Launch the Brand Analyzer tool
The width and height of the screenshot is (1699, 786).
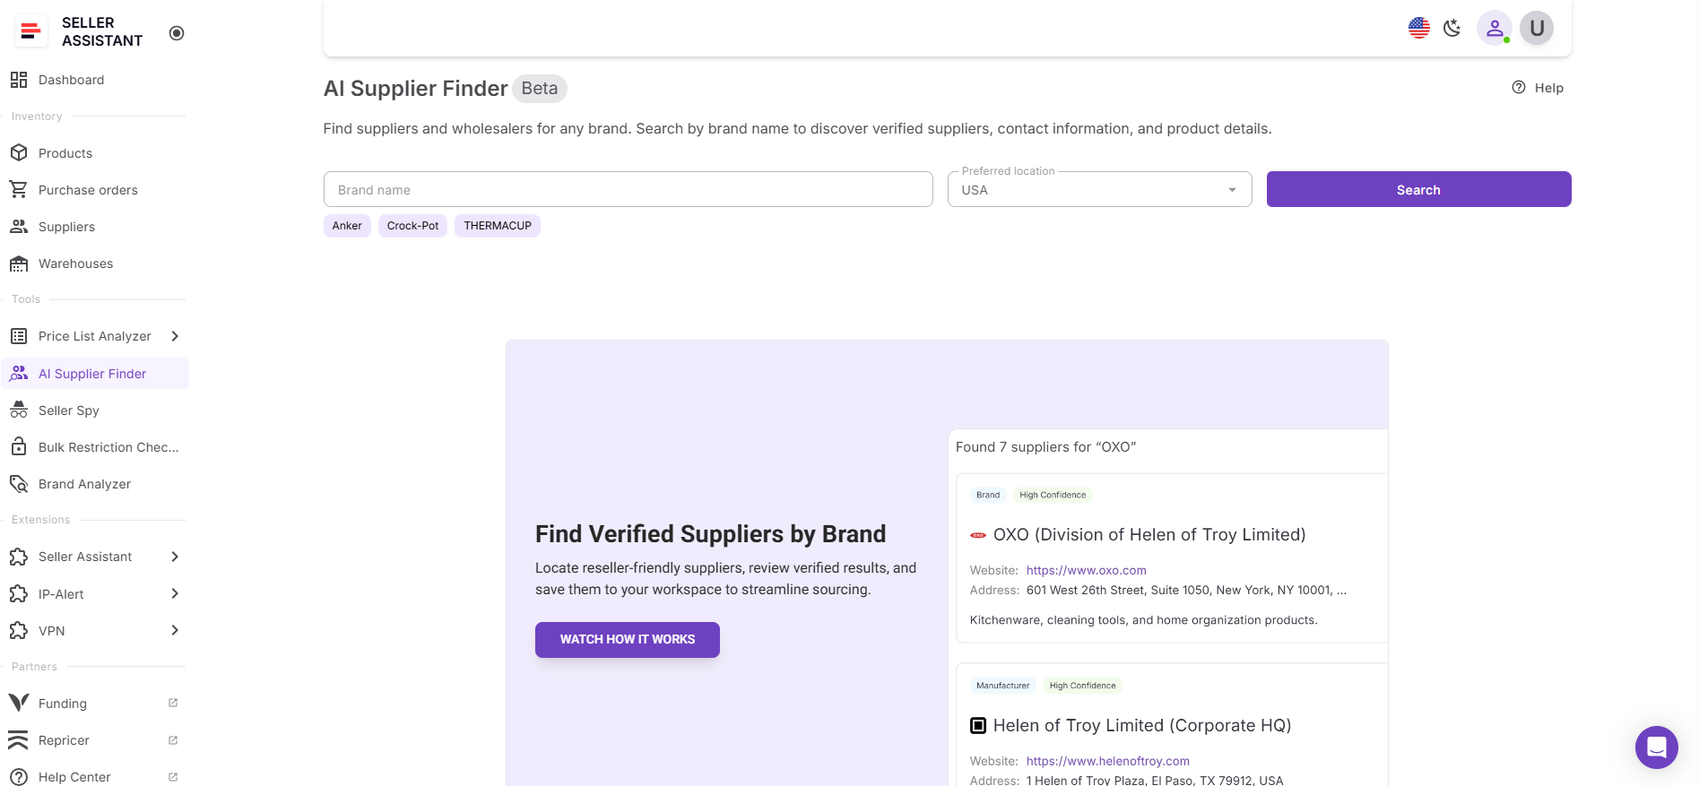(x=84, y=483)
